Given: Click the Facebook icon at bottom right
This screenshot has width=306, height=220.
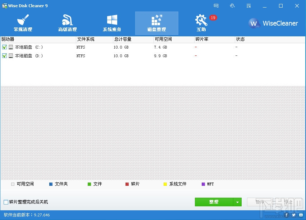Looking at the screenshot, I should point(286,215).
